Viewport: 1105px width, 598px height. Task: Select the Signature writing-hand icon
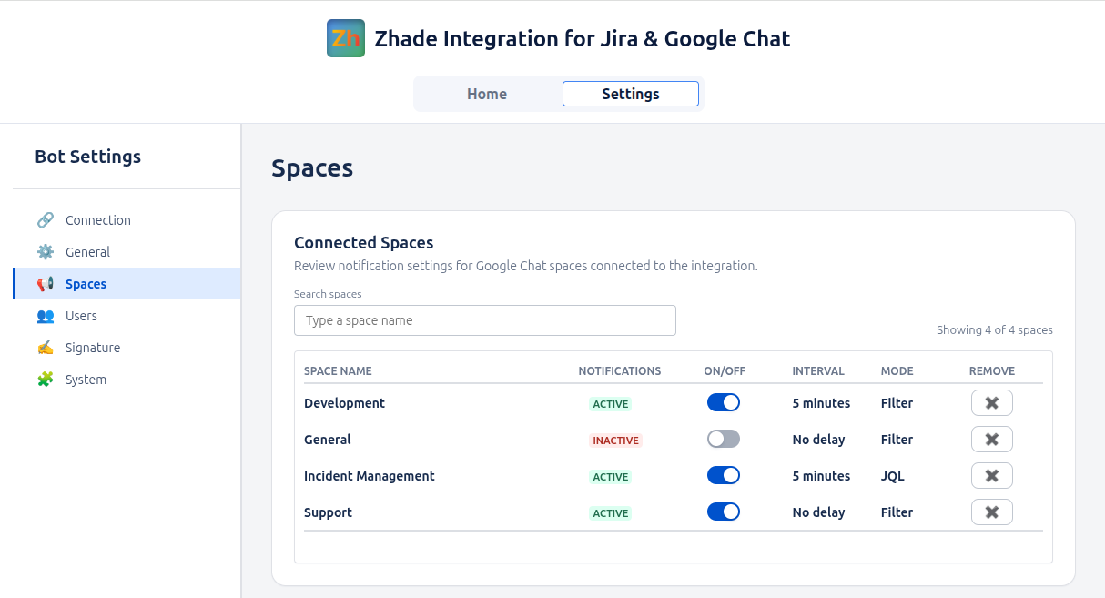pos(46,348)
